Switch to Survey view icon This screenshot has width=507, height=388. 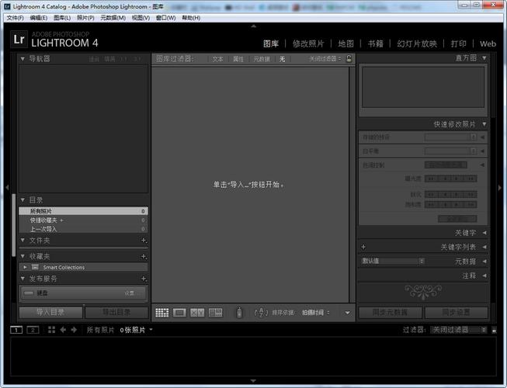click(x=215, y=313)
